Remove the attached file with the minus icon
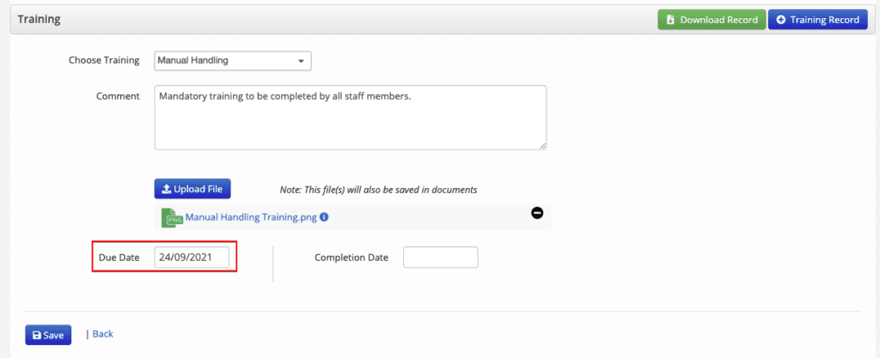Viewport: 880px width, 358px height. [x=537, y=213]
